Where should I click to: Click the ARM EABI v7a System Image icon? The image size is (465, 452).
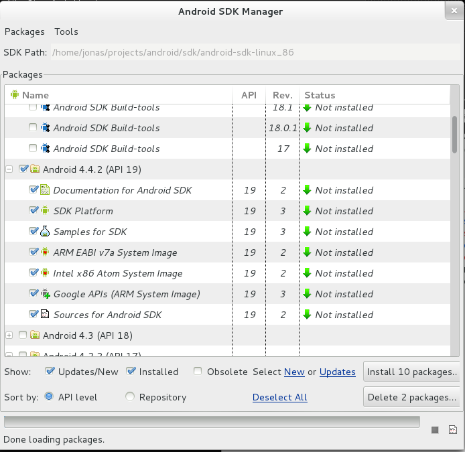click(45, 252)
